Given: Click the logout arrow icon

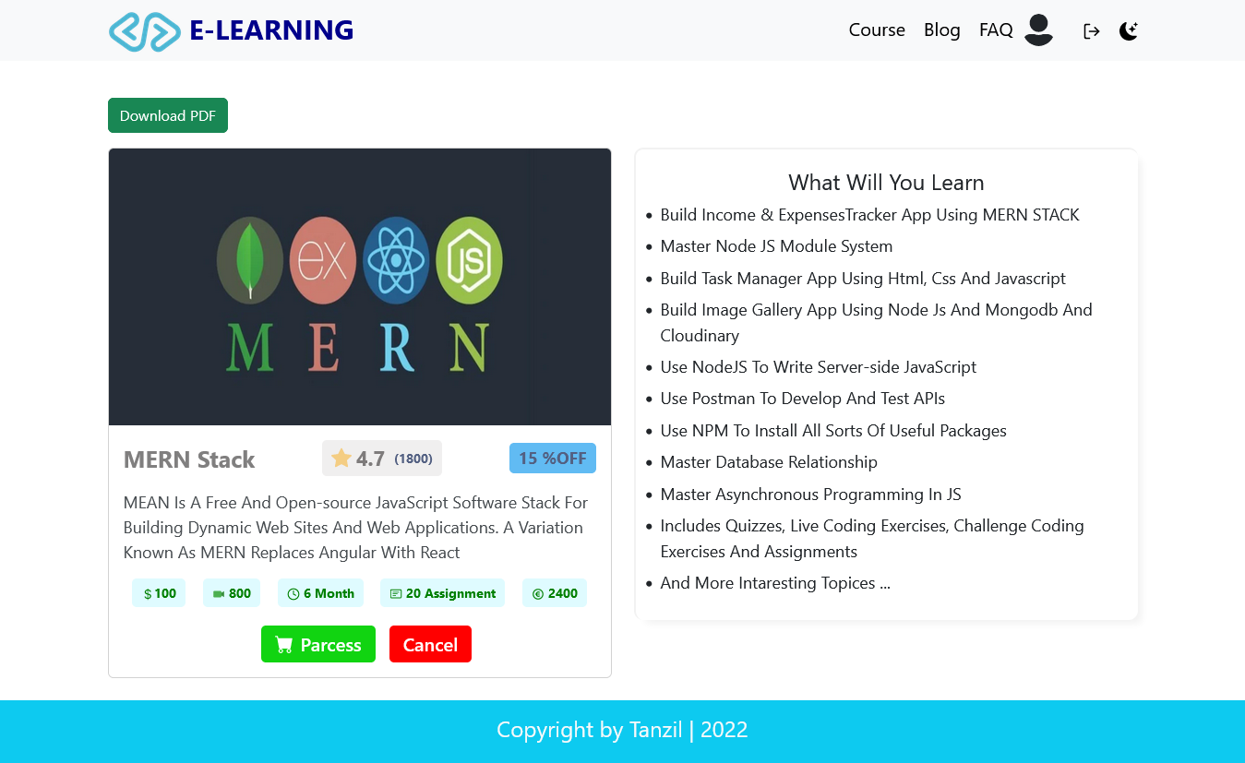Looking at the screenshot, I should tap(1092, 31).
